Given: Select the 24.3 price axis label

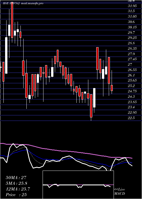Looking at the screenshot, I should pyautogui.click(x=131, y=96).
